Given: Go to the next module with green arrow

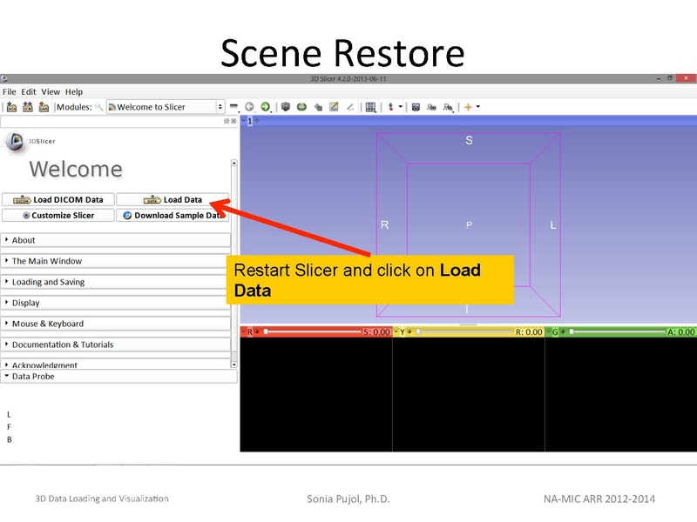Looking at the screenshot, I should (x=266, y=106).
